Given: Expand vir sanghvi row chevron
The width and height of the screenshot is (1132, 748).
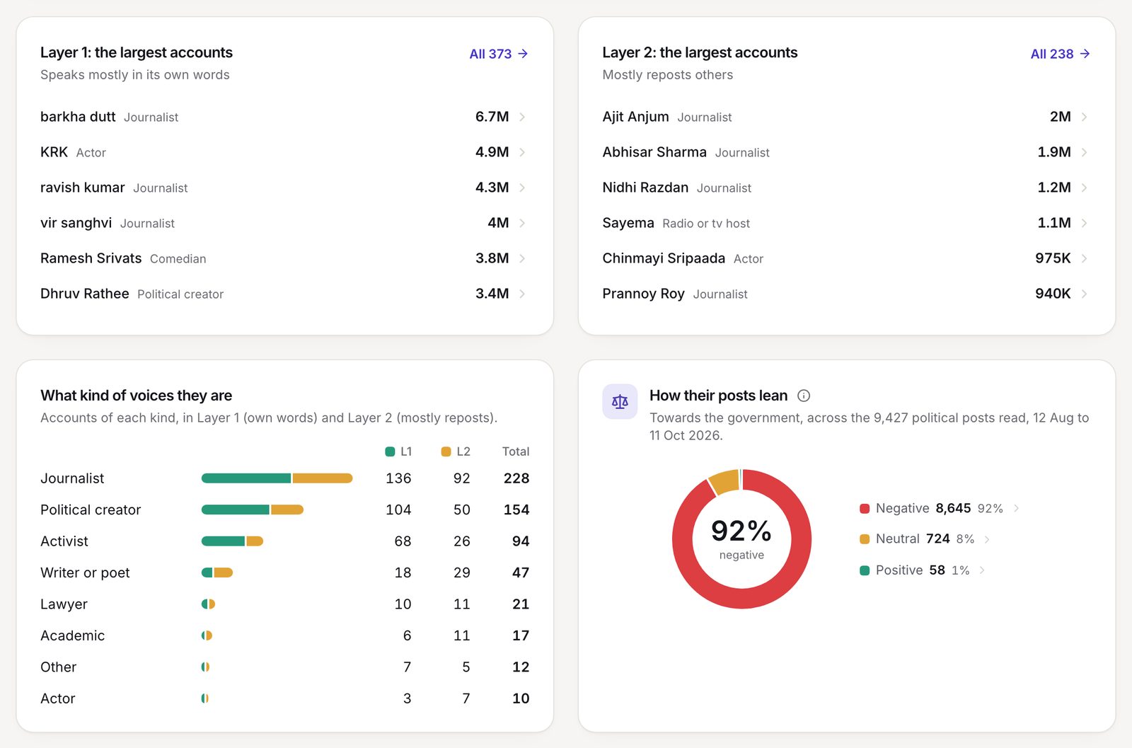Looking at the screenshot, I should 522,223.
